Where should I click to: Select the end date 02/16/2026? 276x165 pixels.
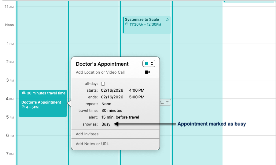(112, 97)
